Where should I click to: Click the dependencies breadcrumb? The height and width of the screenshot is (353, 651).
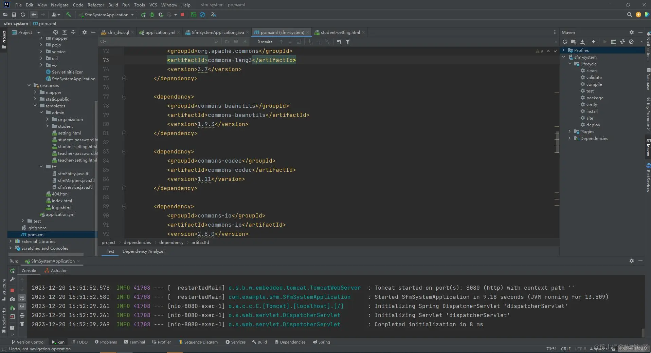click(137, 242)
